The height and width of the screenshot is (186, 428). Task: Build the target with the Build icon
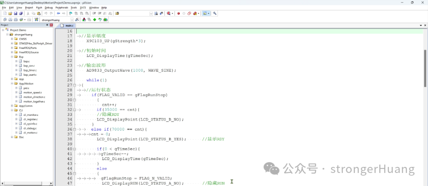point(10,20)
